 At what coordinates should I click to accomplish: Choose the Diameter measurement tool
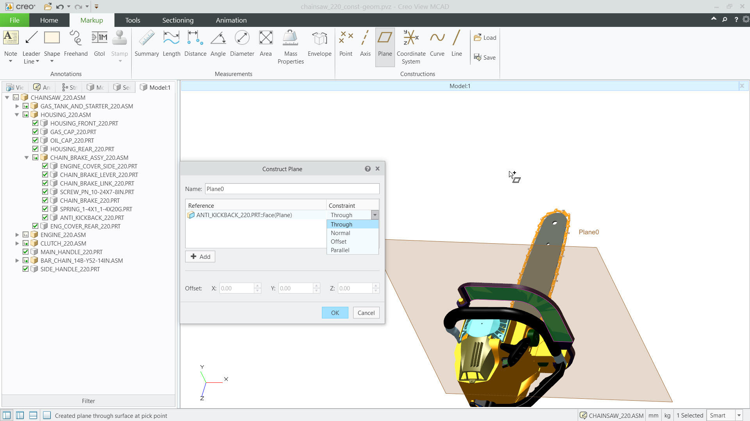pyautogui.click(x=242, y=44)
